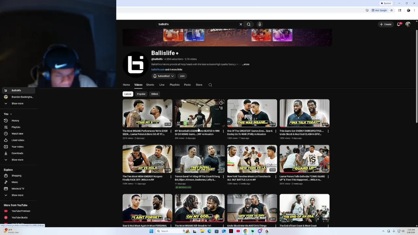Open Chrome icon in the taskbar
This screenshot has width=418, height=235.
click(x=245, y=231)
